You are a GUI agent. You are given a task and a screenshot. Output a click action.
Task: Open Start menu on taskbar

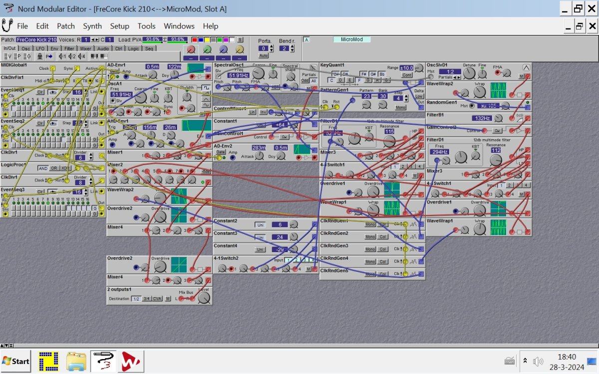pyautogui.click(x=16, y=361)
